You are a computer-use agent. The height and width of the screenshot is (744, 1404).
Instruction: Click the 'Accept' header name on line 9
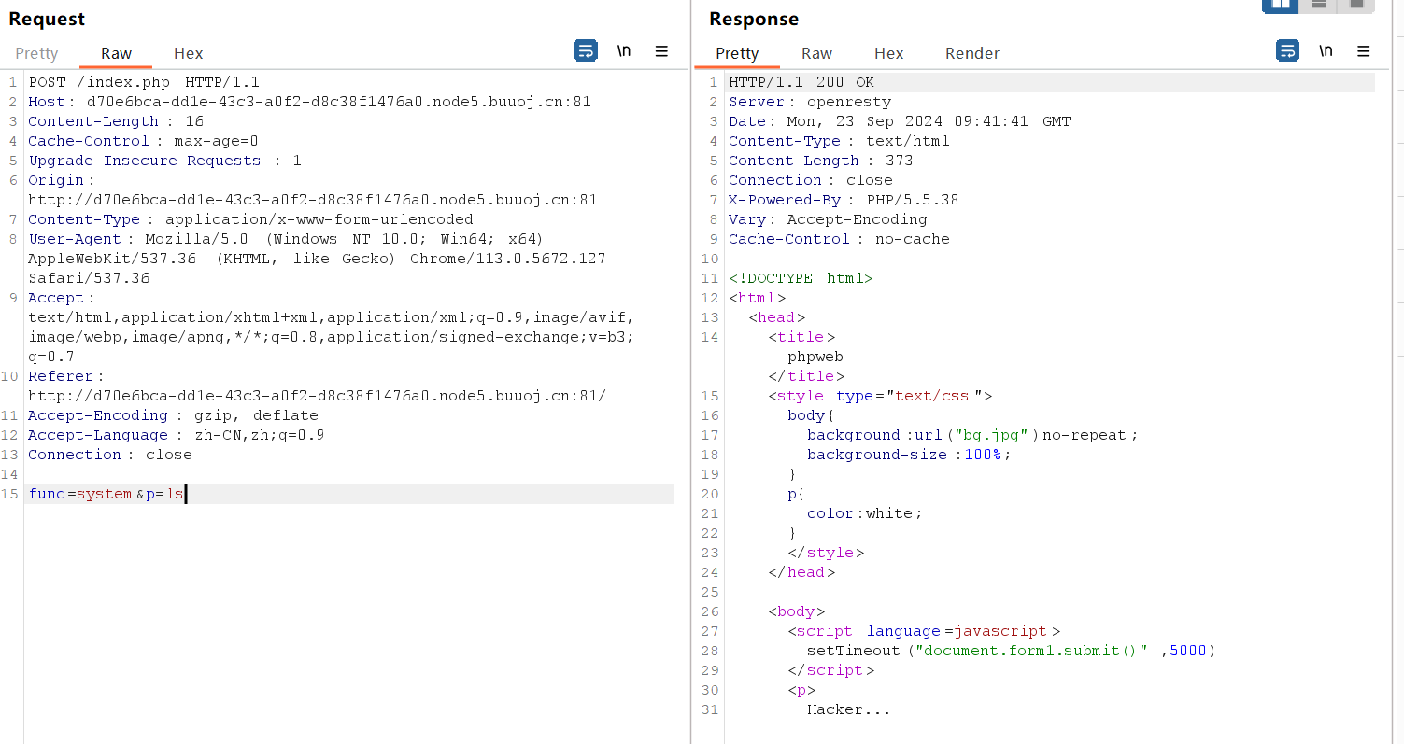(56, 298)
